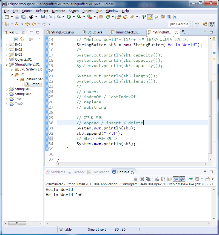Click the Debug bug icon
The width and height of the screenshot is (219, 235).
coord(58,17)
